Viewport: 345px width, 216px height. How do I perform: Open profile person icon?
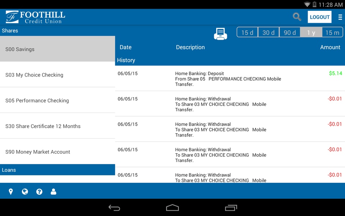[x=54, y=192]
